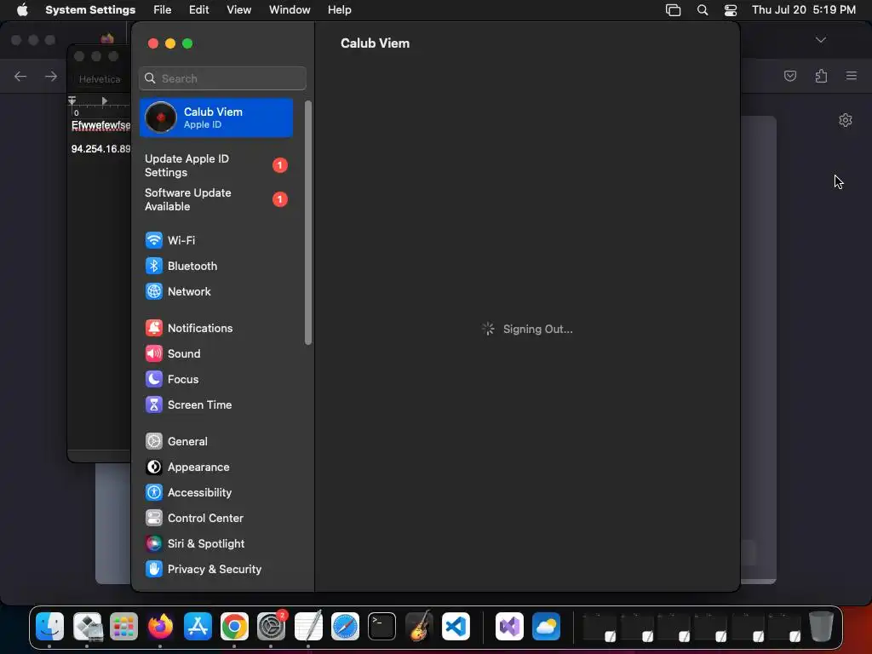Viewport: 872px width, 654px height.
Task: Open Helvetica font dropdown in TextEdit
Action: coord(100,79)
